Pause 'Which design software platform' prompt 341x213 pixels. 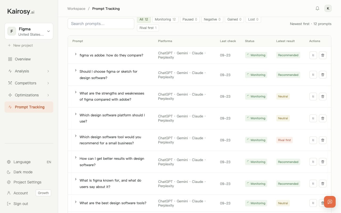point(313,118)
